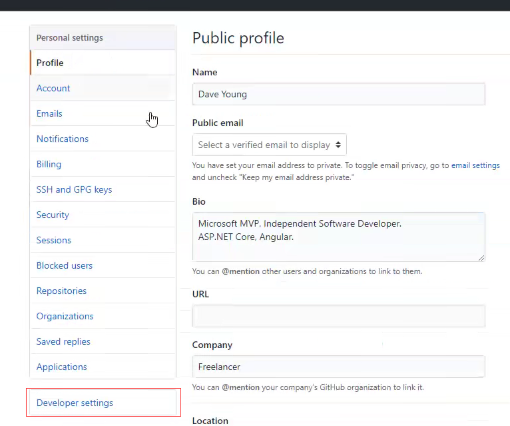Open Emails settings in sidebar
Viewport: 510px width, 426px height.
[49, 113]
